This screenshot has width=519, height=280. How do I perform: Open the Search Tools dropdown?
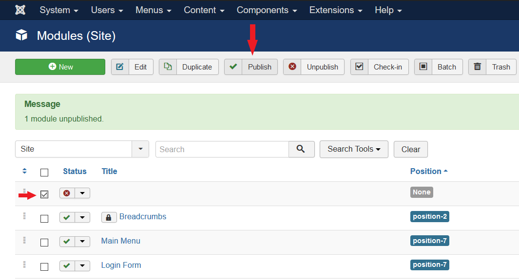354,149
